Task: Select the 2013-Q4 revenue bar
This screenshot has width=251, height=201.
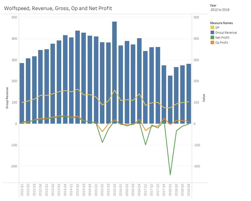Action: coord(65,79)
